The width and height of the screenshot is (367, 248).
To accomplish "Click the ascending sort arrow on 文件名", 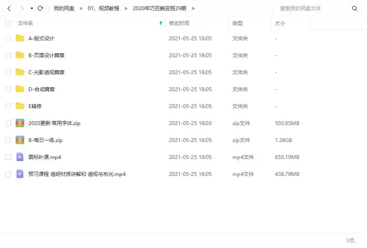I will tap(160, 23).
